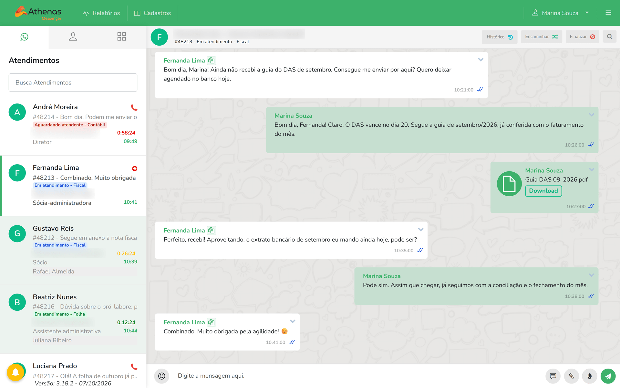Switch to the contacts tab icon
Image resolution: width=620 pixels, height=388 pixels.
pyautogui.click(x=73, y=37)
